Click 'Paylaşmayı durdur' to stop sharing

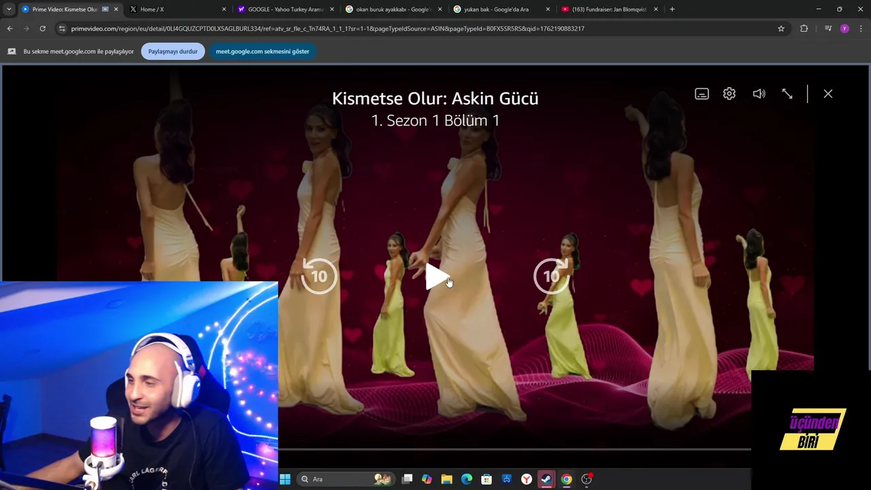pos(173,52)
